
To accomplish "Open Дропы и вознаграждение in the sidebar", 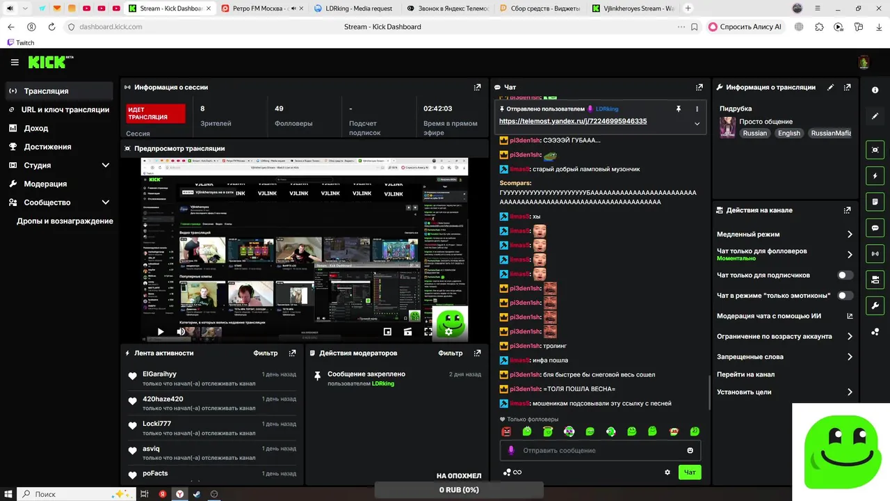I will coord(65,221).
